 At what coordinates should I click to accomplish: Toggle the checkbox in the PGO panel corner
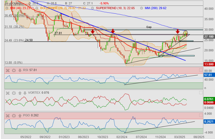coord(201,115)
